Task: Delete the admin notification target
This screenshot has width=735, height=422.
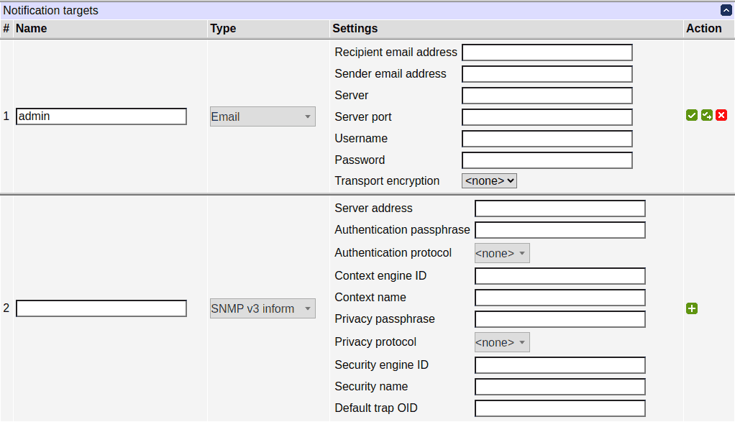Action: coord(721,115)
